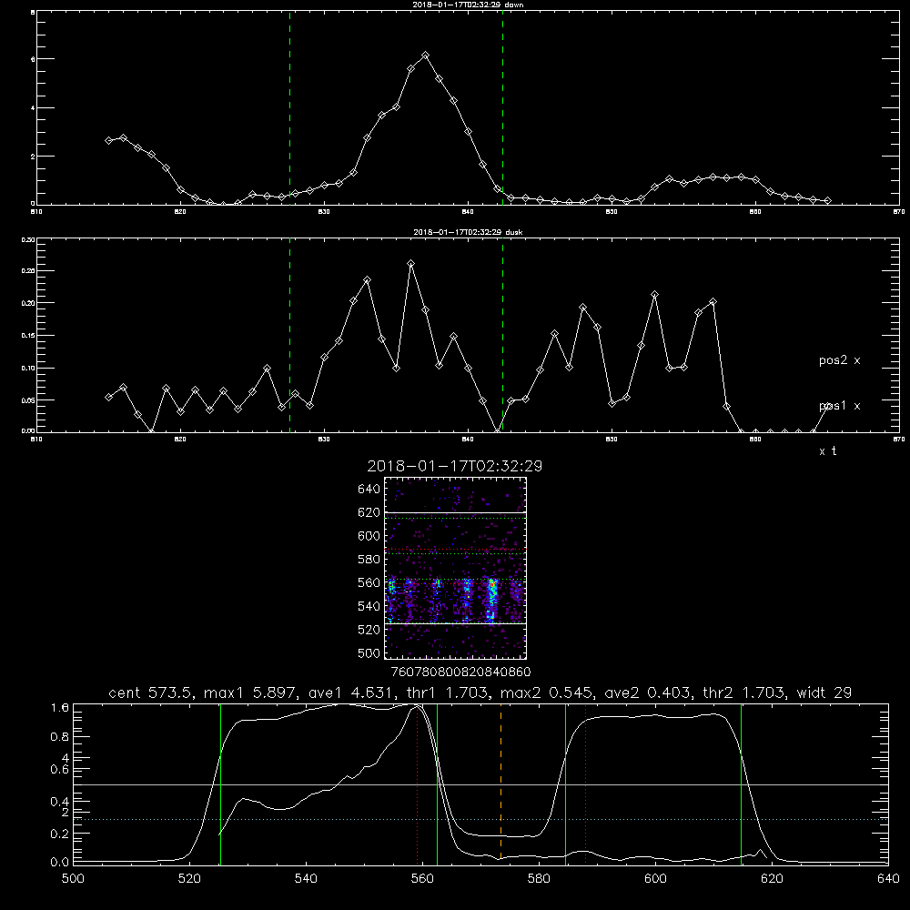Click the 'ave2 0.403' value in the stats line
This screenshot has width=910, height=910.
(647, 693)
